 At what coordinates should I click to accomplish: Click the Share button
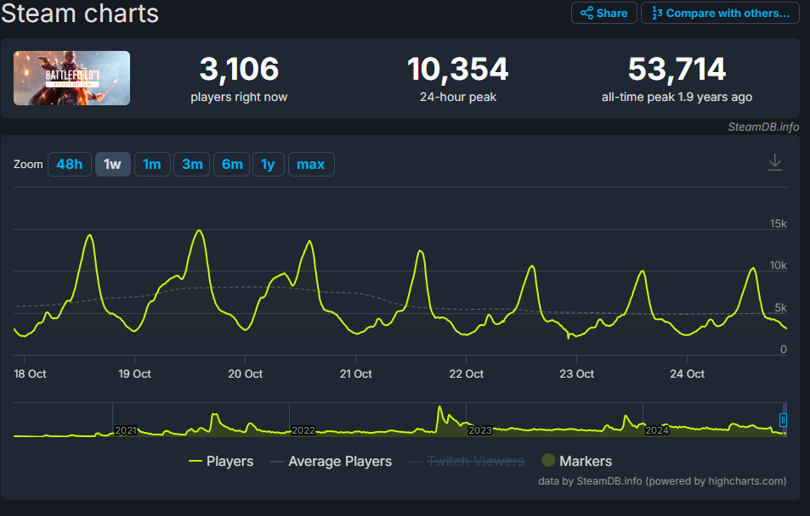click(603, 13)
